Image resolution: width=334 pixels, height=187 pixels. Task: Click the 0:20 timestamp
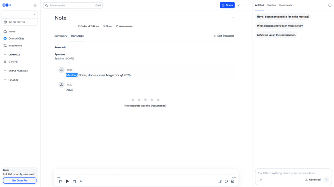[x=70, y=85]
